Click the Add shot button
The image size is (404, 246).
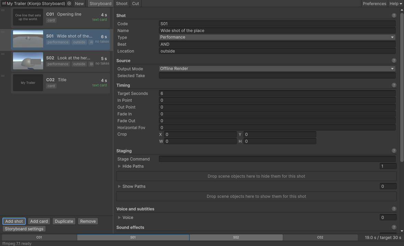click(14, 221)
